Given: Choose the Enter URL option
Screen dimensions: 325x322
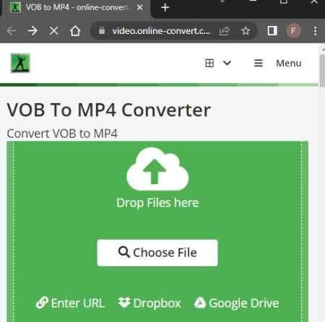Looking at the screenshot, I should pyautogui.click(x=70, y=303).
